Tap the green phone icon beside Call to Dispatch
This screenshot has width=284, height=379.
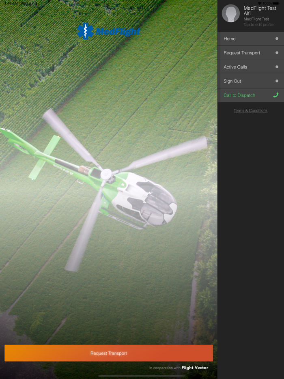pos(276,95)
